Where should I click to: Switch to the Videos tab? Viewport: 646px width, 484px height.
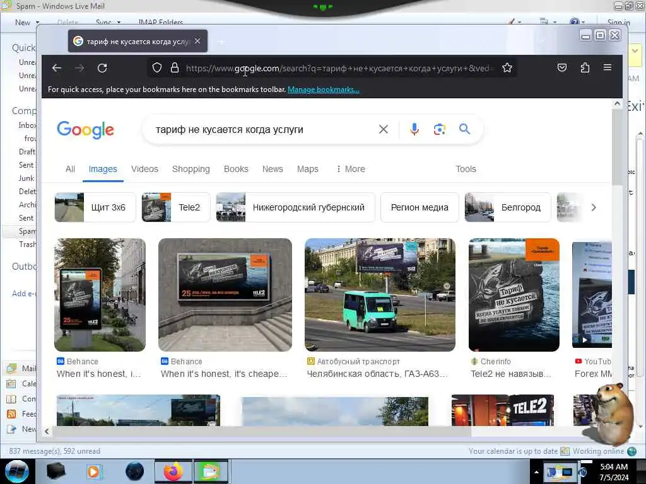[144, 169]
